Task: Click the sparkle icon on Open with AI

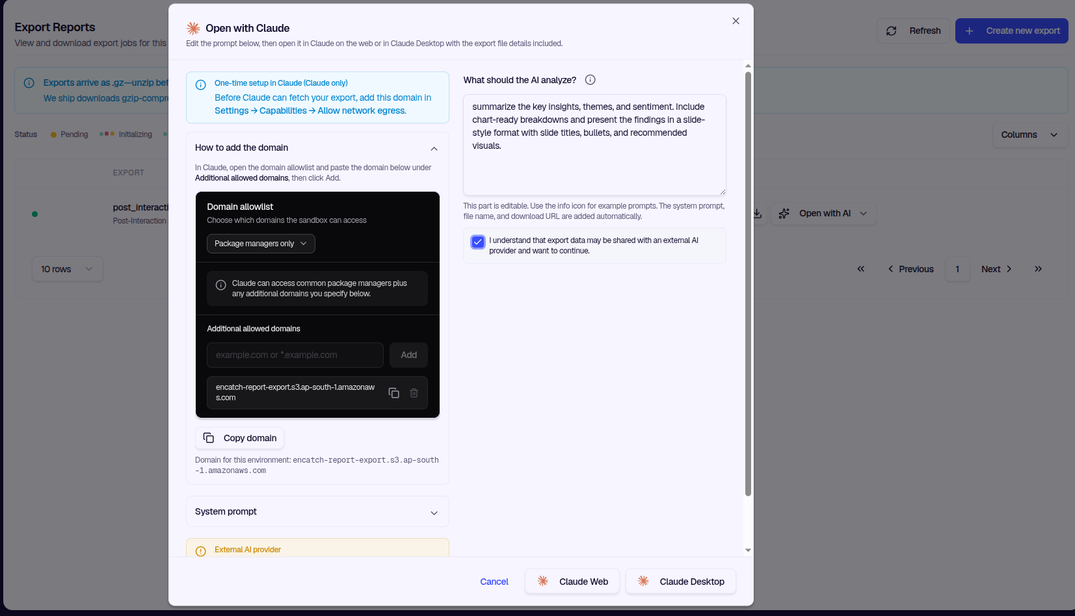Action: click(x=784, y=213)
